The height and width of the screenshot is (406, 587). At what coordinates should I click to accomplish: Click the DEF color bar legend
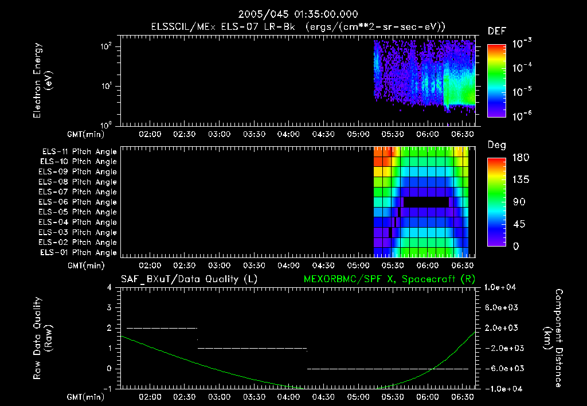[x=496, y=80]
